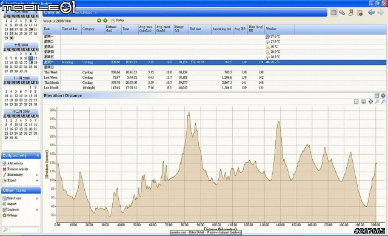Click the 十一月 2008 month header
Screen dimensions: 388x236
tap(21, 78)
